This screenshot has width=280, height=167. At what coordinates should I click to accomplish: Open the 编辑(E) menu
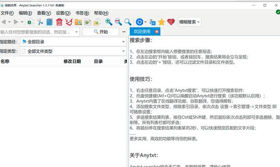tap(25, 13)
